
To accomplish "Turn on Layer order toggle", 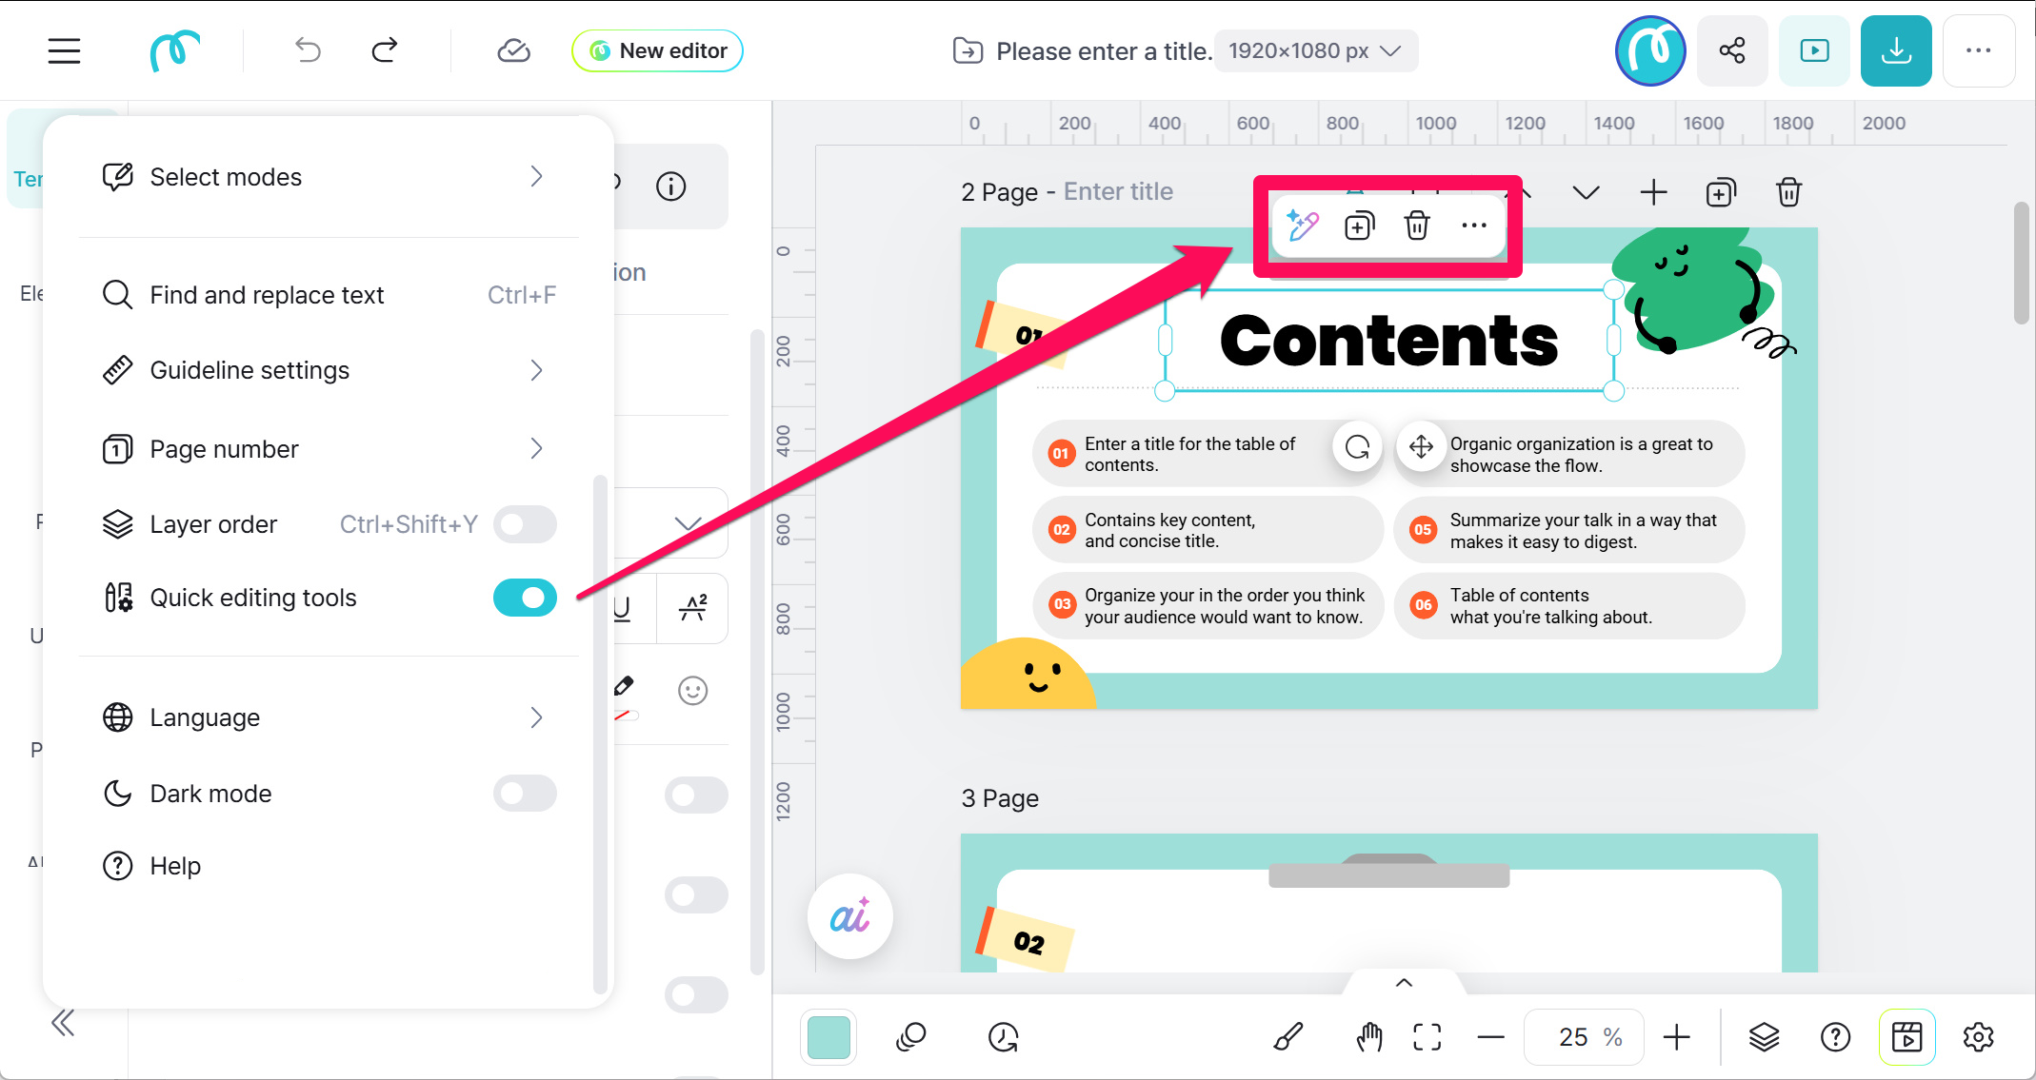I will pyautogui.click(x=525, y=524).
